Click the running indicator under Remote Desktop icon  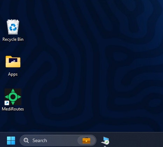pos(105,146)
